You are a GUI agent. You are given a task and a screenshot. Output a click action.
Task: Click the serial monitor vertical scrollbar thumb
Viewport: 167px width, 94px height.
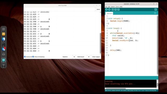point(100,43)
